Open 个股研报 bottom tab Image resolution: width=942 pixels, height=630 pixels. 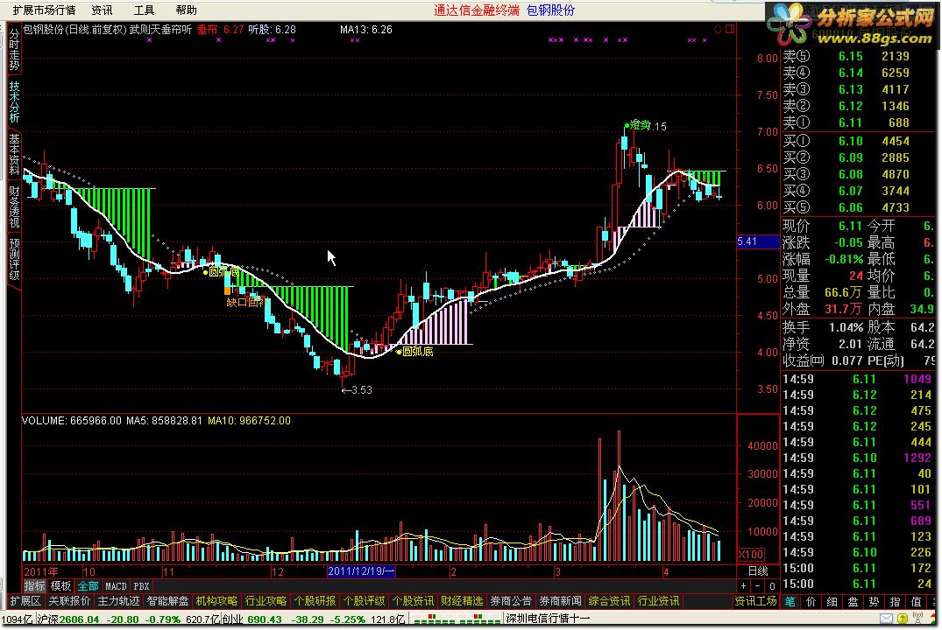315,601
